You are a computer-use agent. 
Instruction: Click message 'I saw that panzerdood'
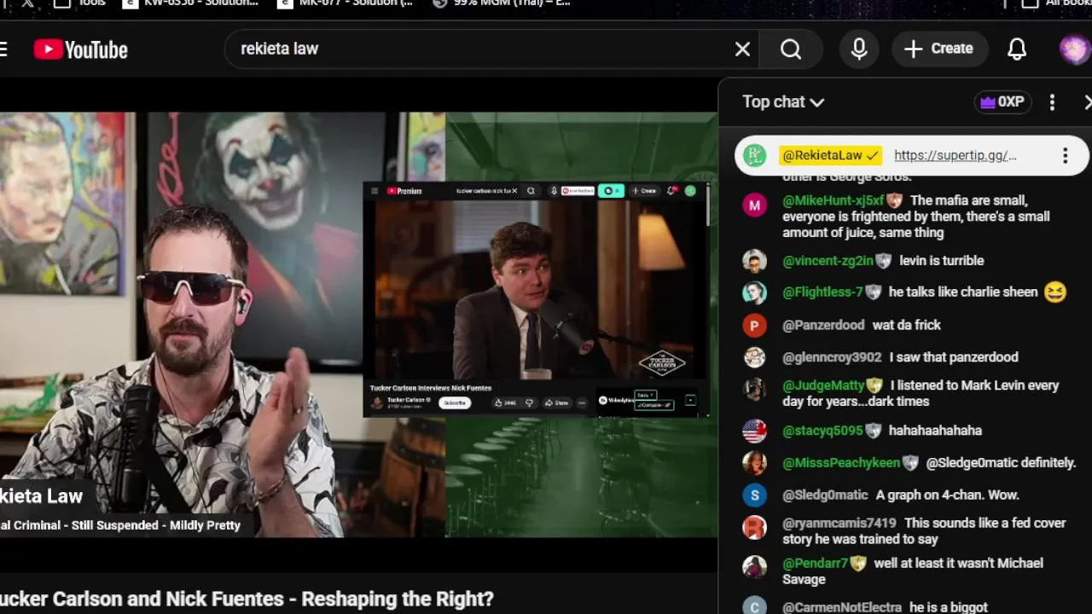(x=954, y=357)
